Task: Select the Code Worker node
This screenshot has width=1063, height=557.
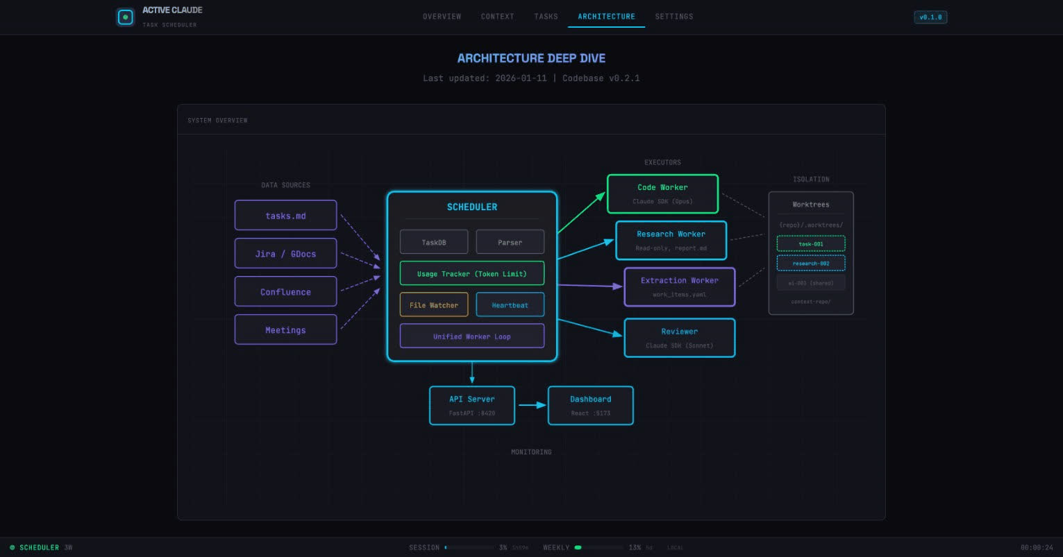Action: click(662, 194)
